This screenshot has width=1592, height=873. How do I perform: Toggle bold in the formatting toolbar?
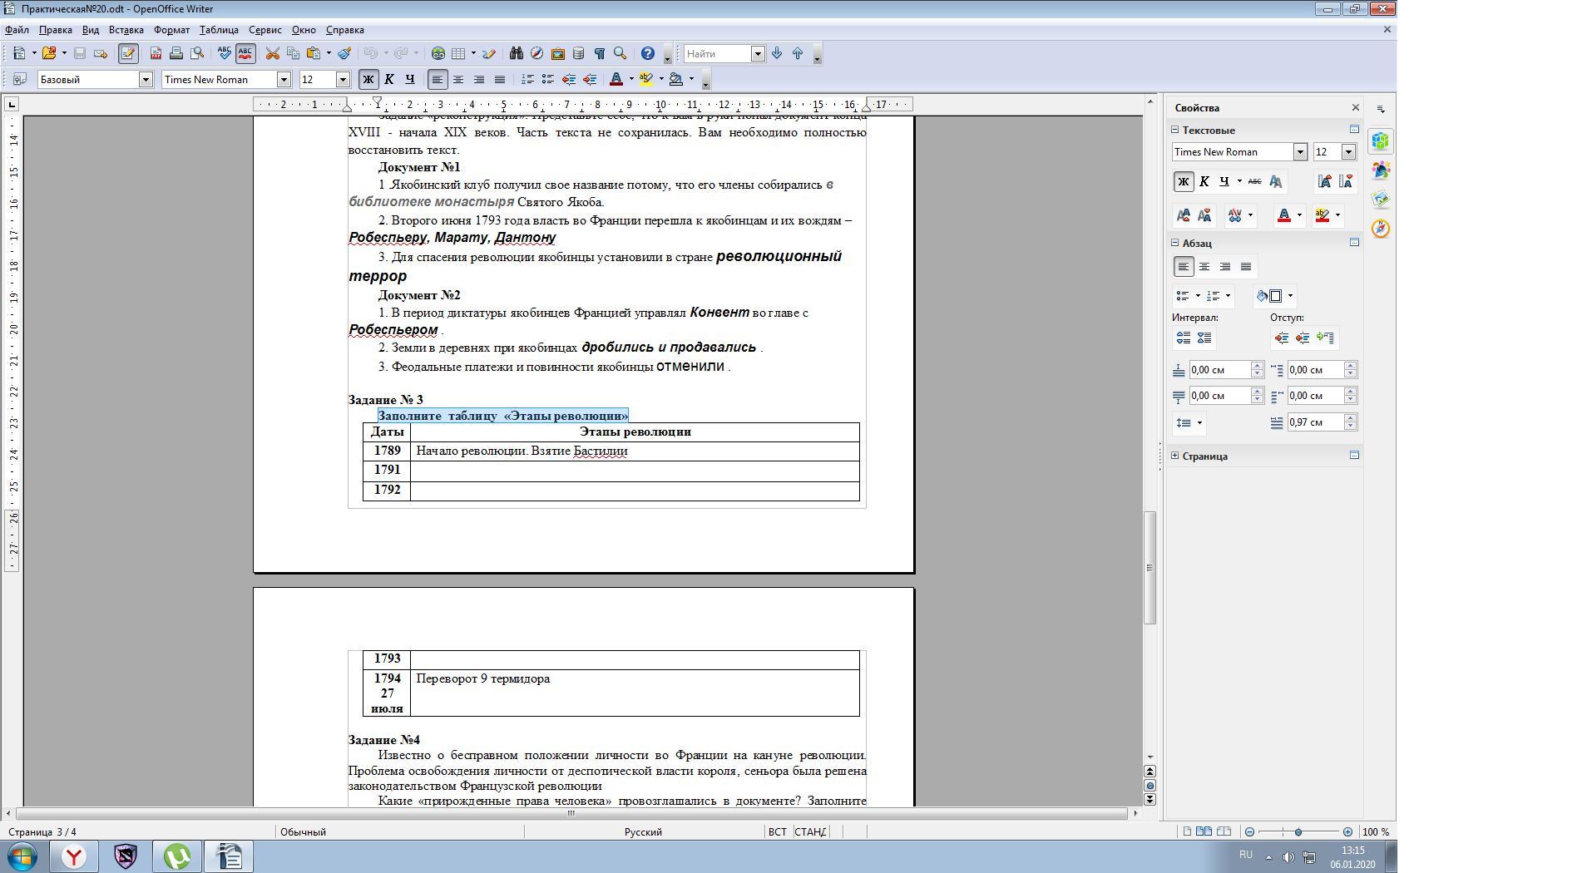point(368,80)
